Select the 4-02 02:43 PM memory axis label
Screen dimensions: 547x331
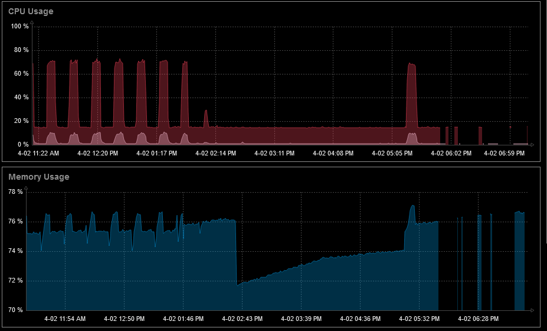(x=242, y=319)
